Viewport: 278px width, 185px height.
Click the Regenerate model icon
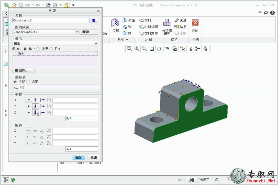tap(48, 5)
